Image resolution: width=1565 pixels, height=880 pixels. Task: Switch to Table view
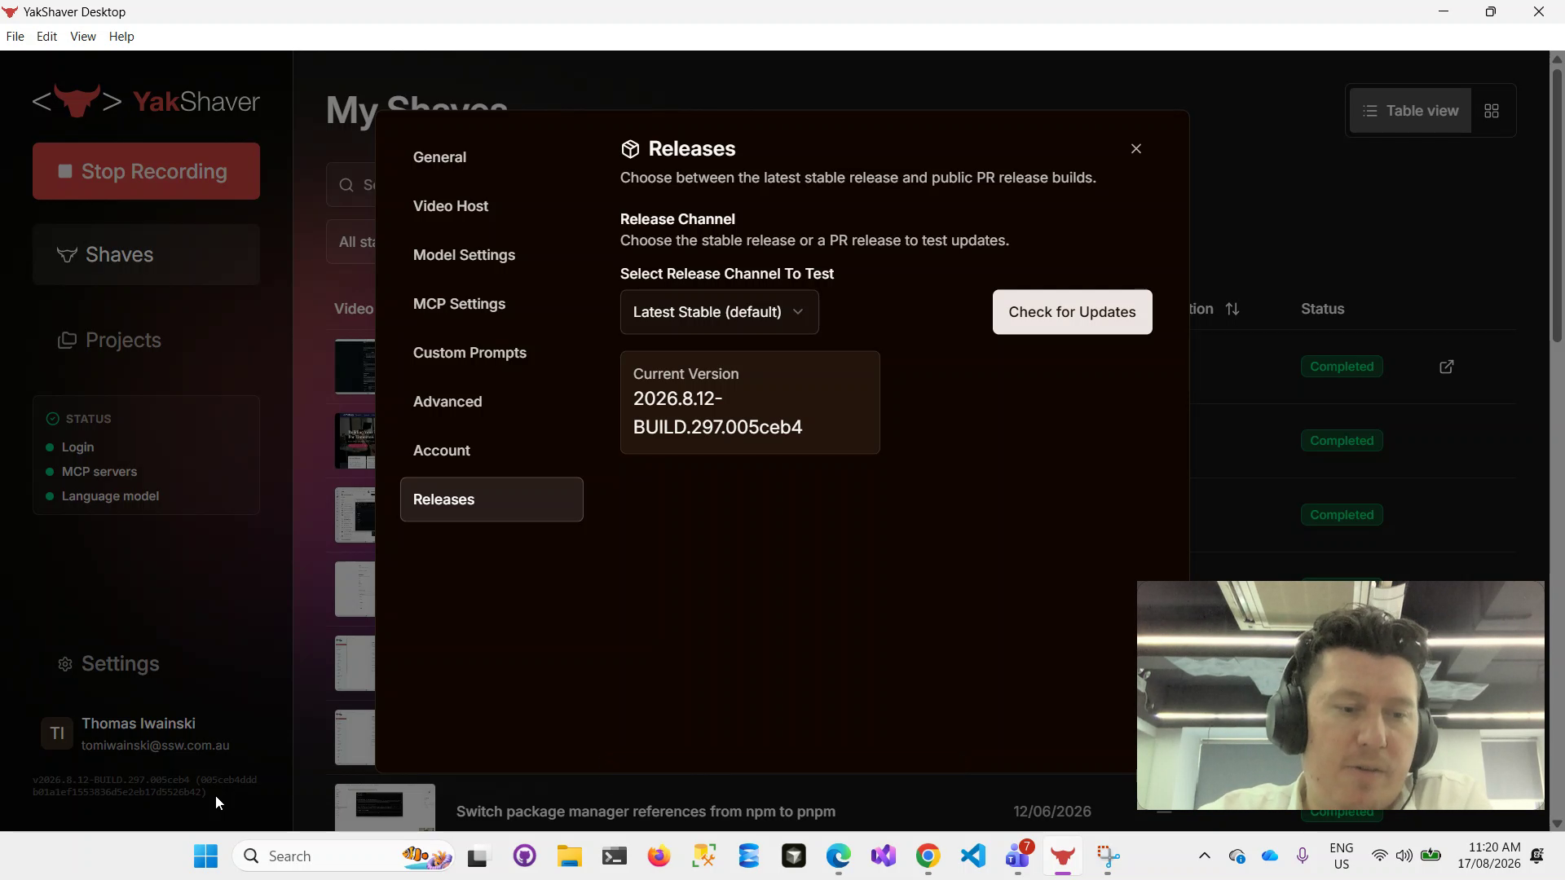(1410, 111)
